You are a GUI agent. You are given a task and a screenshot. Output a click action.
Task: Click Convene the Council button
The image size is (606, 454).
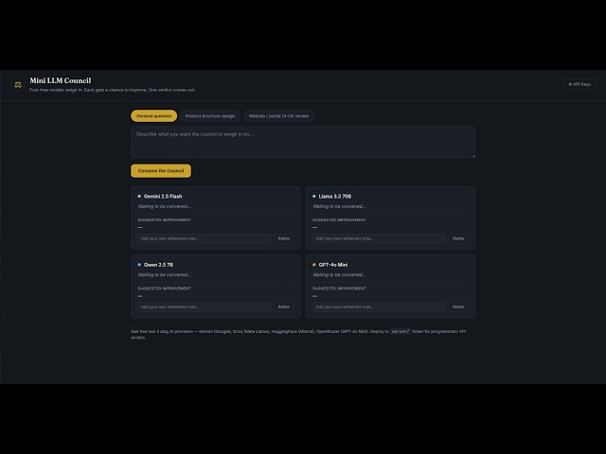[x=161, y=170]
